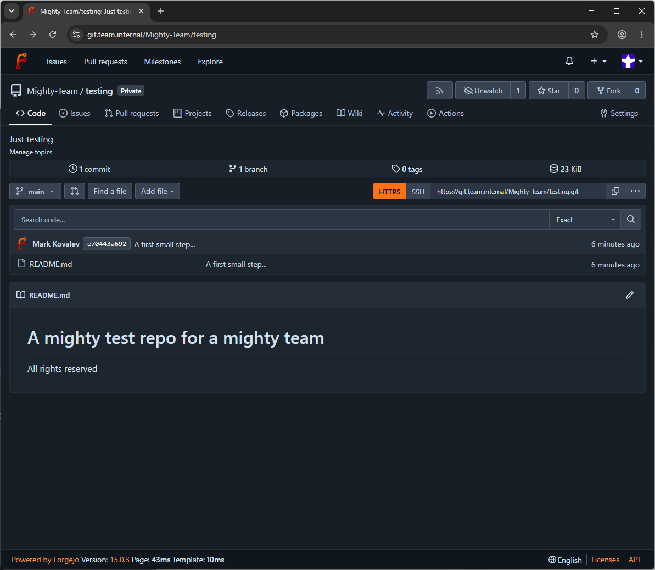Open the Forgejo home logo
Viewport: 655px width, 570px height.
click(21, 61)
